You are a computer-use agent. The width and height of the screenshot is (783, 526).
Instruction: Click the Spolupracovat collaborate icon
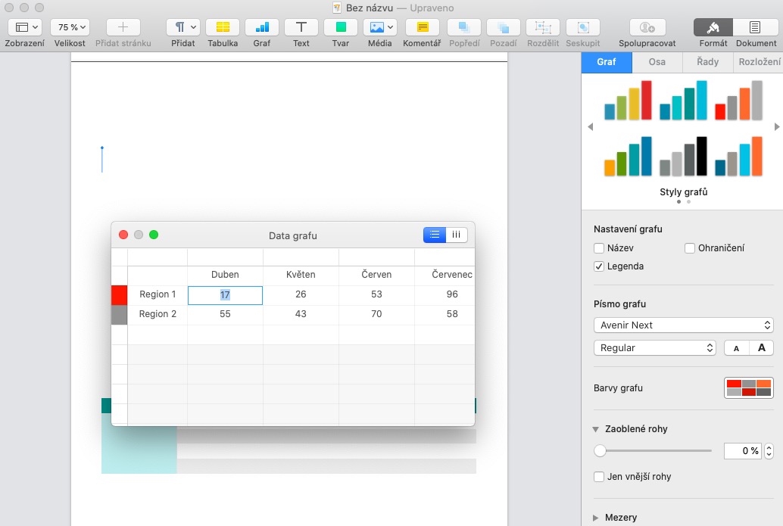click(x=647, y=27)
